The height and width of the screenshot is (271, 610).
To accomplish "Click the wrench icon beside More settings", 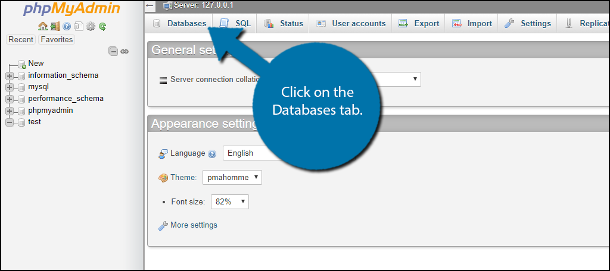I will click(x=163, y=226).
